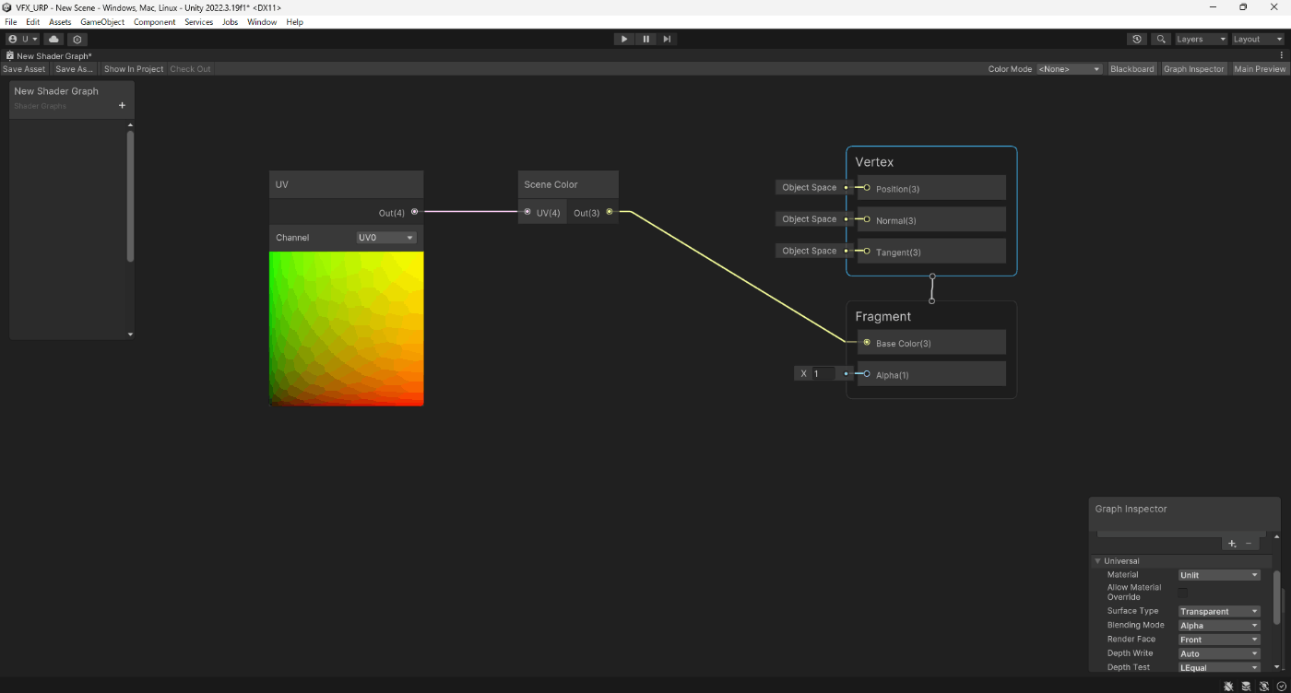Viewport: 1291px width, 693px height.
Task: Open the cache server status icon
Action: (x=1246, y=686)
